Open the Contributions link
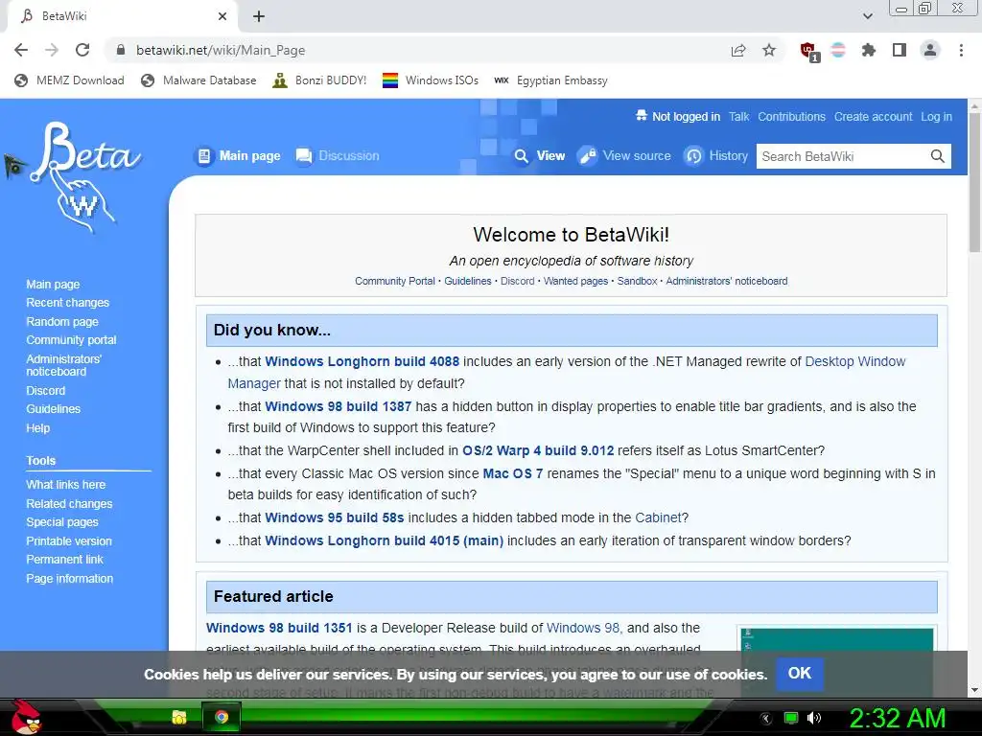Screen dimensions: 982x736 [x=791, y=116]
